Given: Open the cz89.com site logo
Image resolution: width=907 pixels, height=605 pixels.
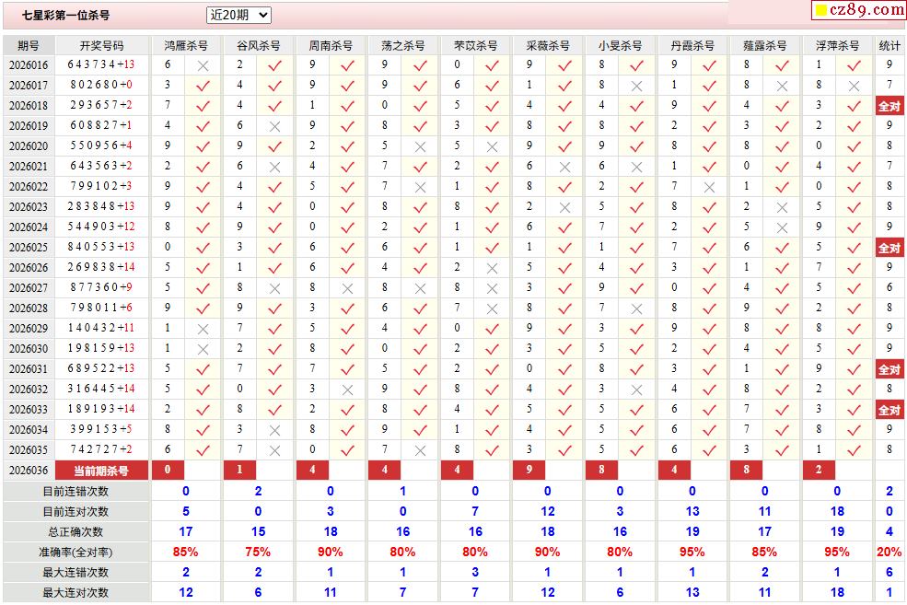Looking at the screenshot, I should pyautogui.click(x=859, y=10).
